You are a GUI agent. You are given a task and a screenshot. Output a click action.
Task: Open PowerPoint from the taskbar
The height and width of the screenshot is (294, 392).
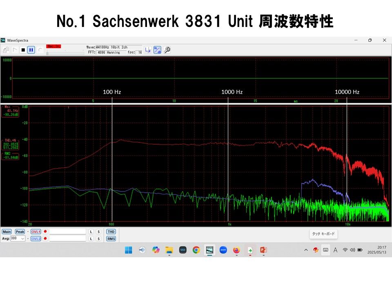click(263, 249)
